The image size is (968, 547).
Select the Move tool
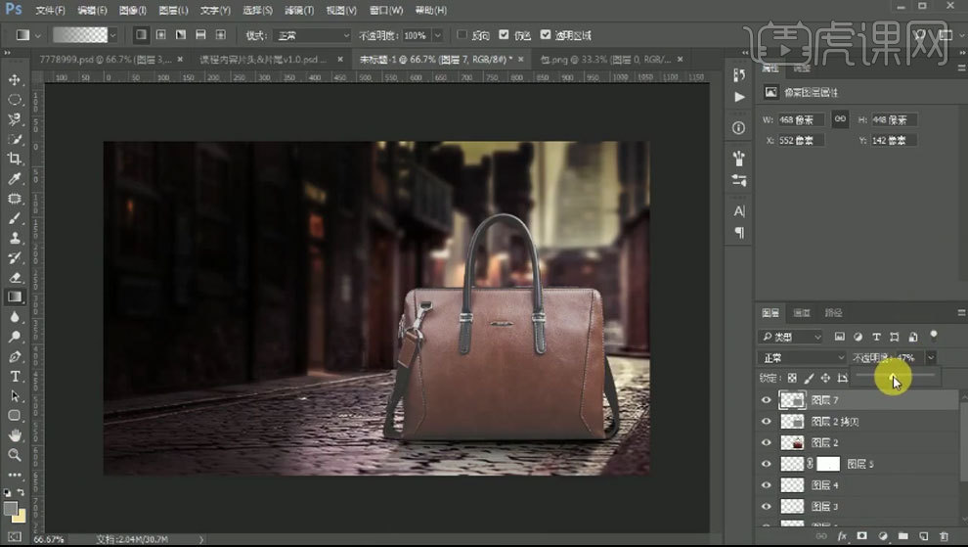15,79
